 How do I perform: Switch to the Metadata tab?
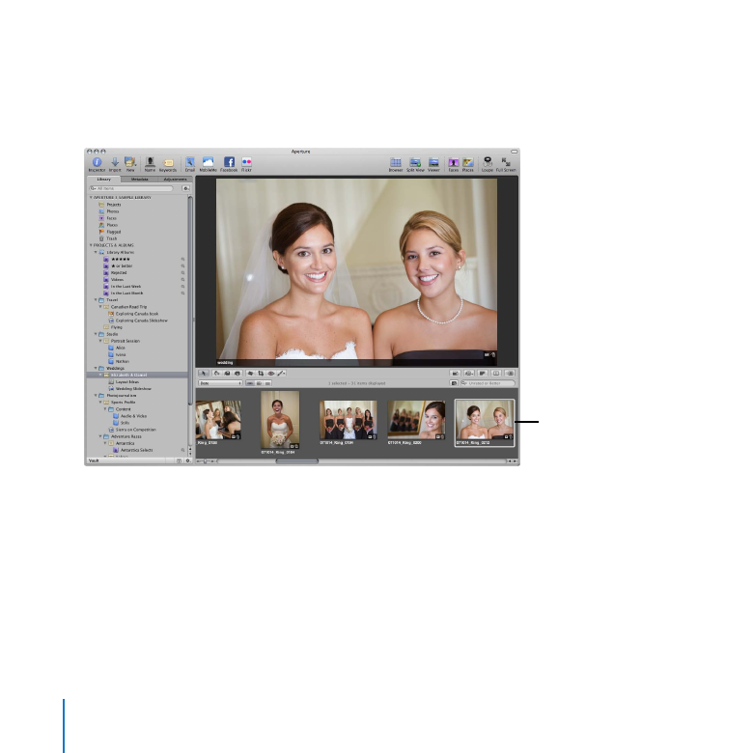click(x=139, y=180)
